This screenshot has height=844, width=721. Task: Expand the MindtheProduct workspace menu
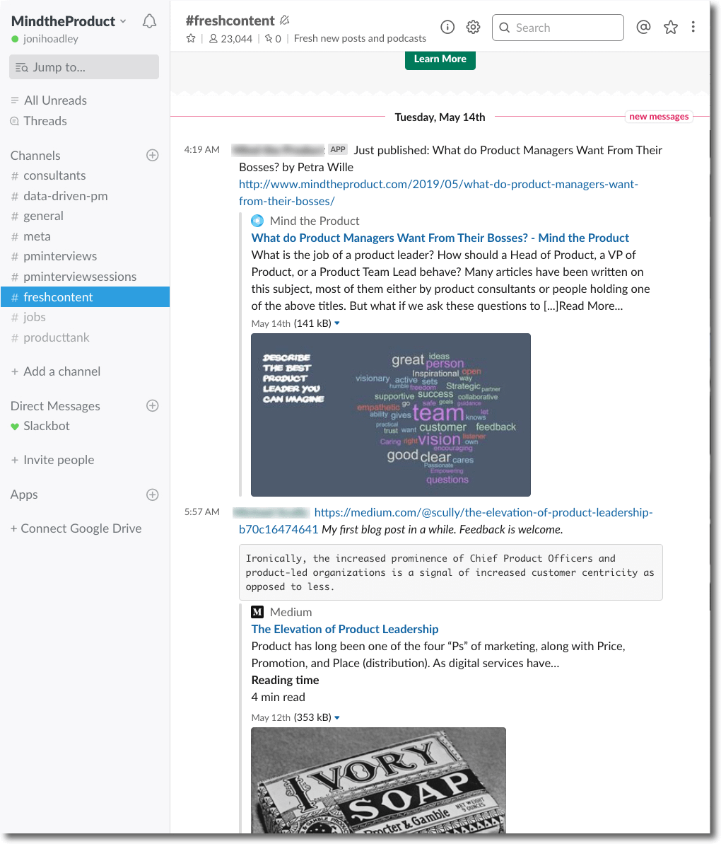point(69,21)
